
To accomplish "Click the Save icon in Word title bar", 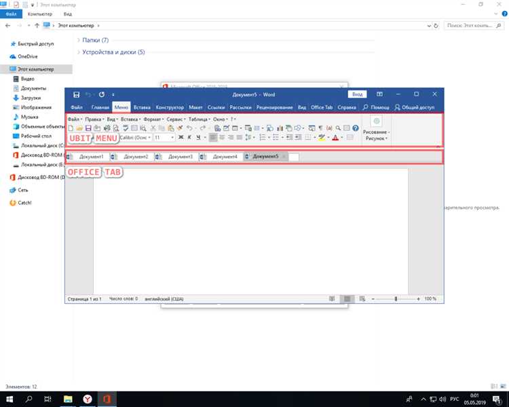I will (x=76, y=94).
